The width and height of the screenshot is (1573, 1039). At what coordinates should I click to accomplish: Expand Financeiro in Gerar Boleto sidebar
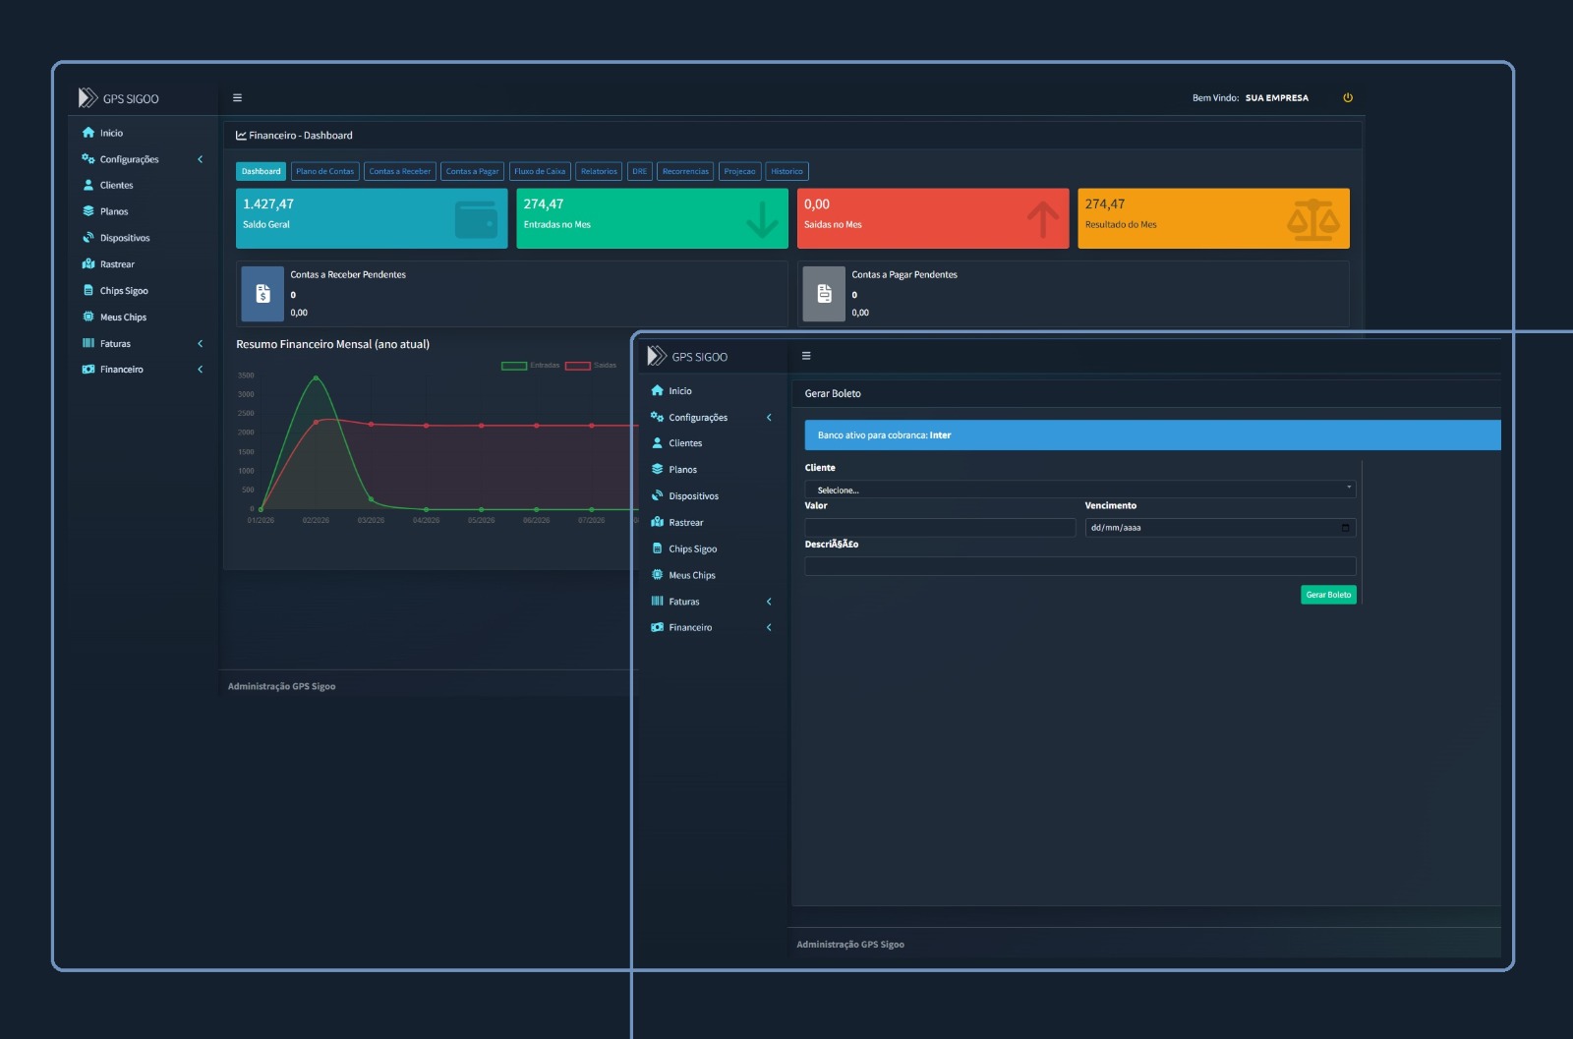coord(711,627)
